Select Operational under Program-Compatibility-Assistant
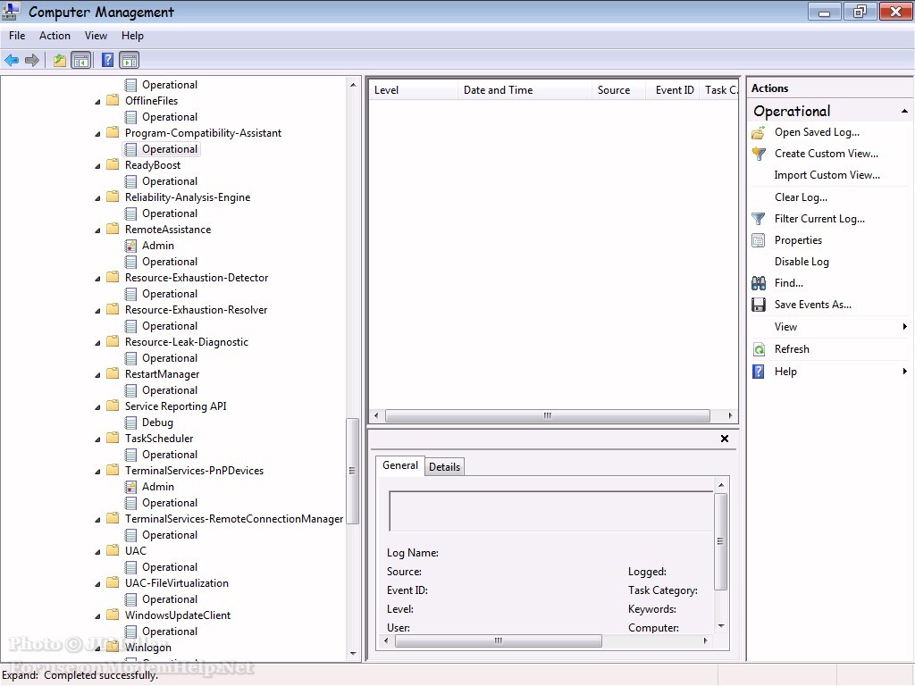 pos(170,149)
